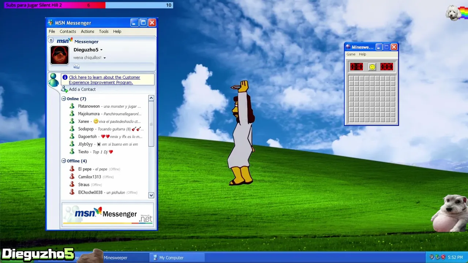The image size is (468, 263).
Task: Click the green buddy tab icon in the Messenger sidebar
Action: (x=53, y=80)
